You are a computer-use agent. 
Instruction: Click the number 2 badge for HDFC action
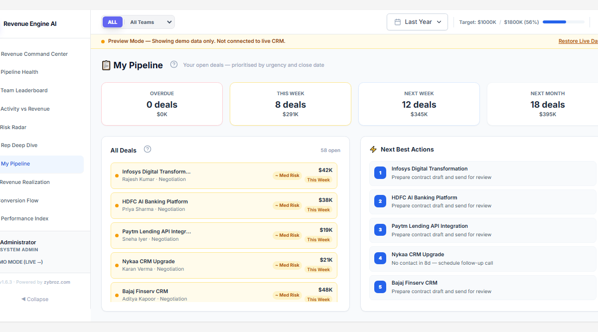(x=380, y=201)
